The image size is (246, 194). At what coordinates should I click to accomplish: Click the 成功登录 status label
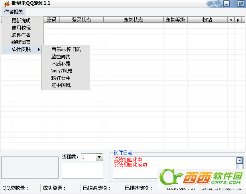pos(54,188)
